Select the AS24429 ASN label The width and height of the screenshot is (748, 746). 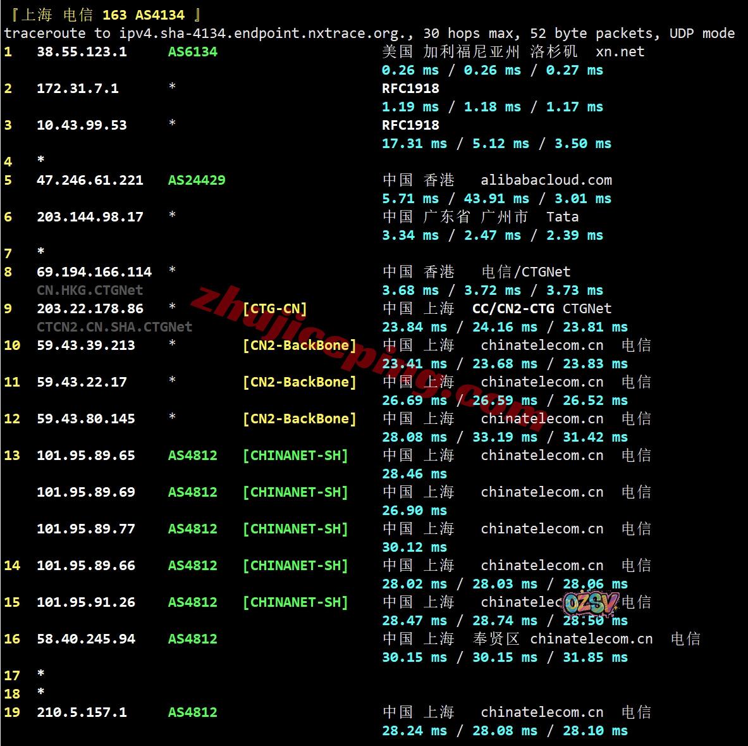point(196,180)
